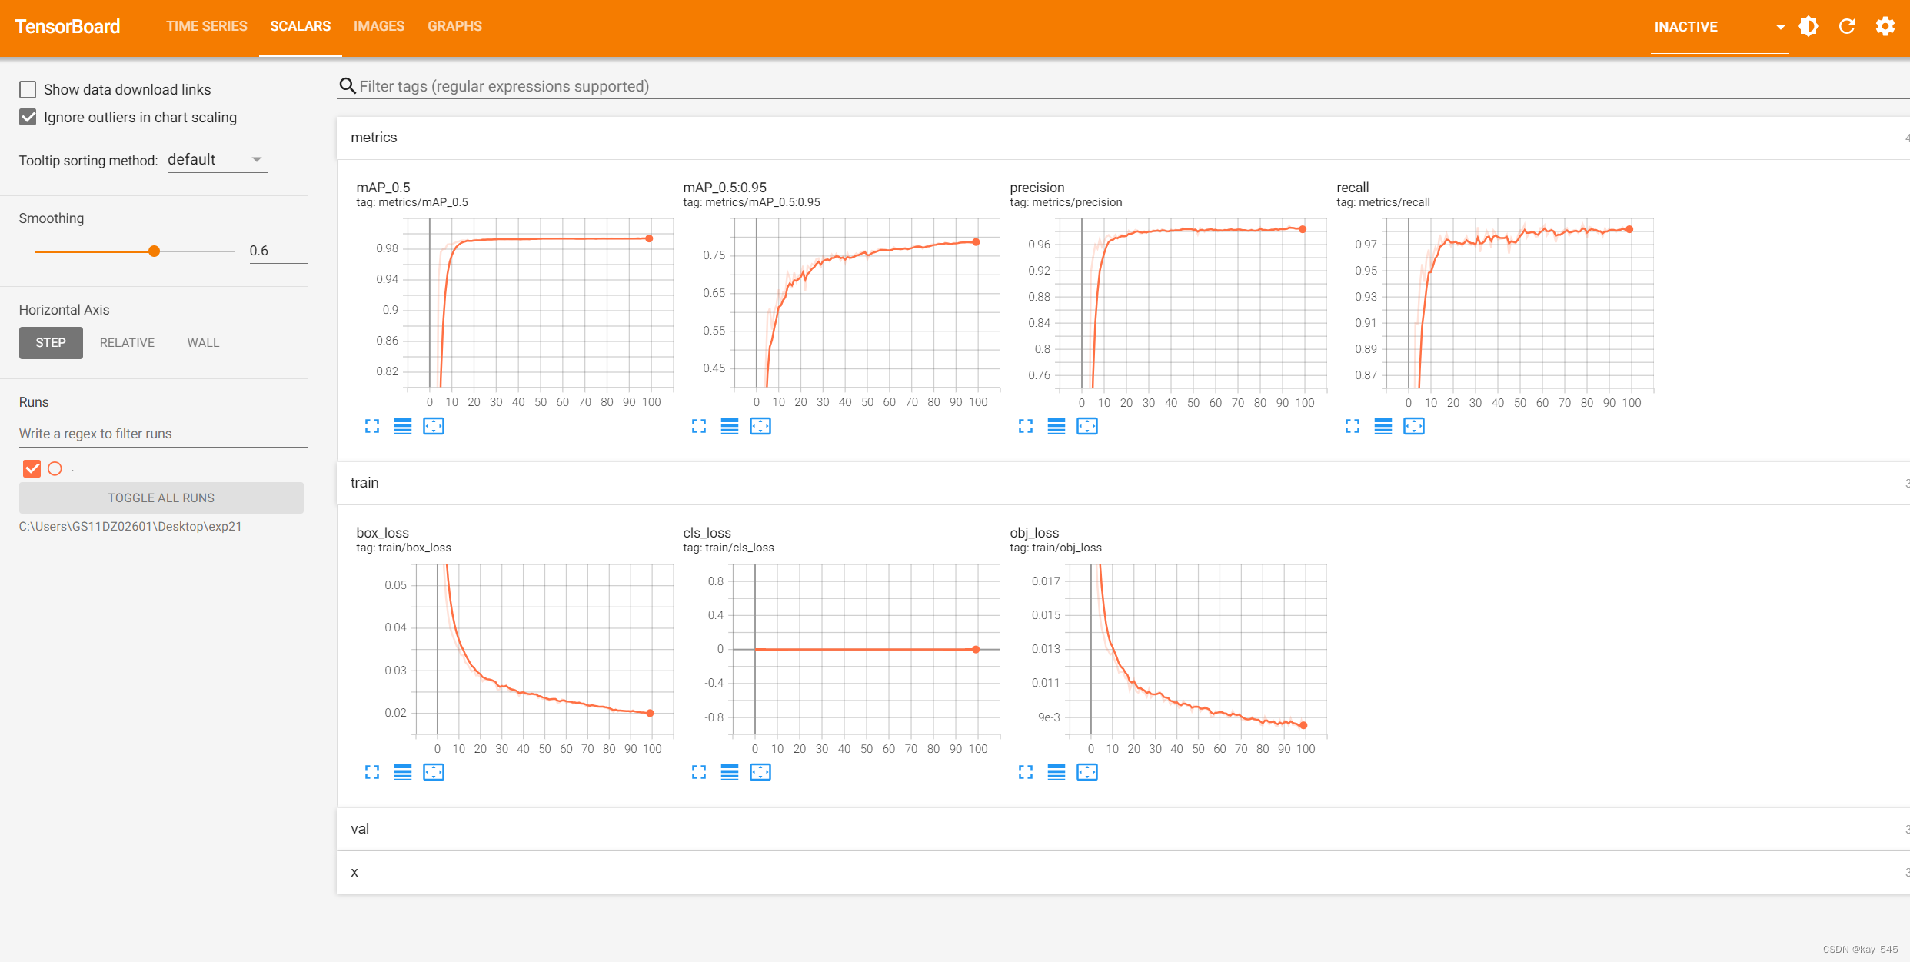Viewport: 1910px width, 962px height.
Task: Fit domain to data on the cls_loss chart
Action: pyautogui.click(x=760, y=772)
